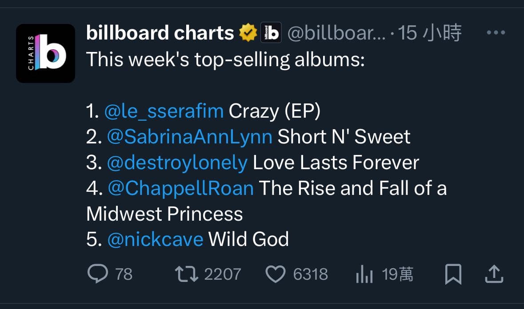The width and height of the screenshot is (524, 309).
Task: View tweet analytics bar chart icon
Action: point(364,274)
